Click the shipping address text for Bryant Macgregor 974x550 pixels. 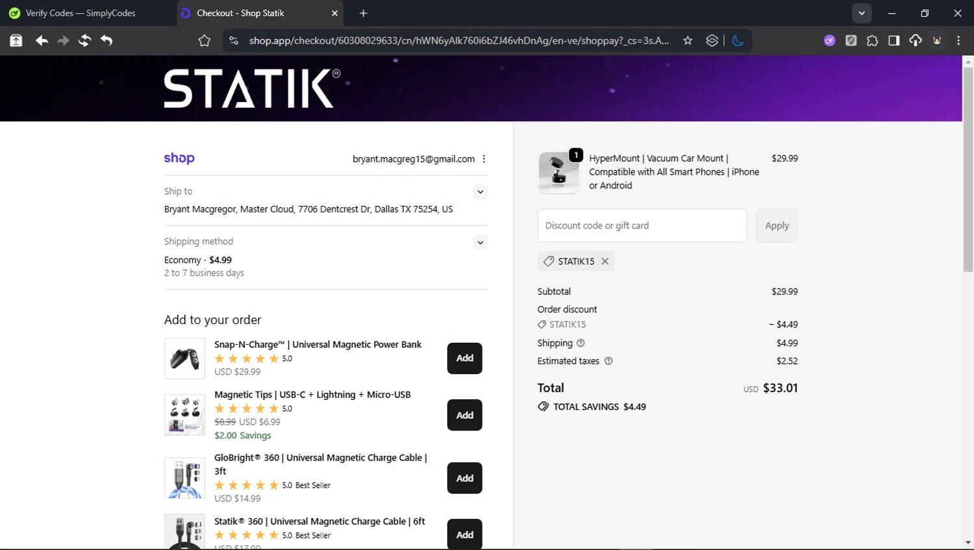[x=308, y=209]
